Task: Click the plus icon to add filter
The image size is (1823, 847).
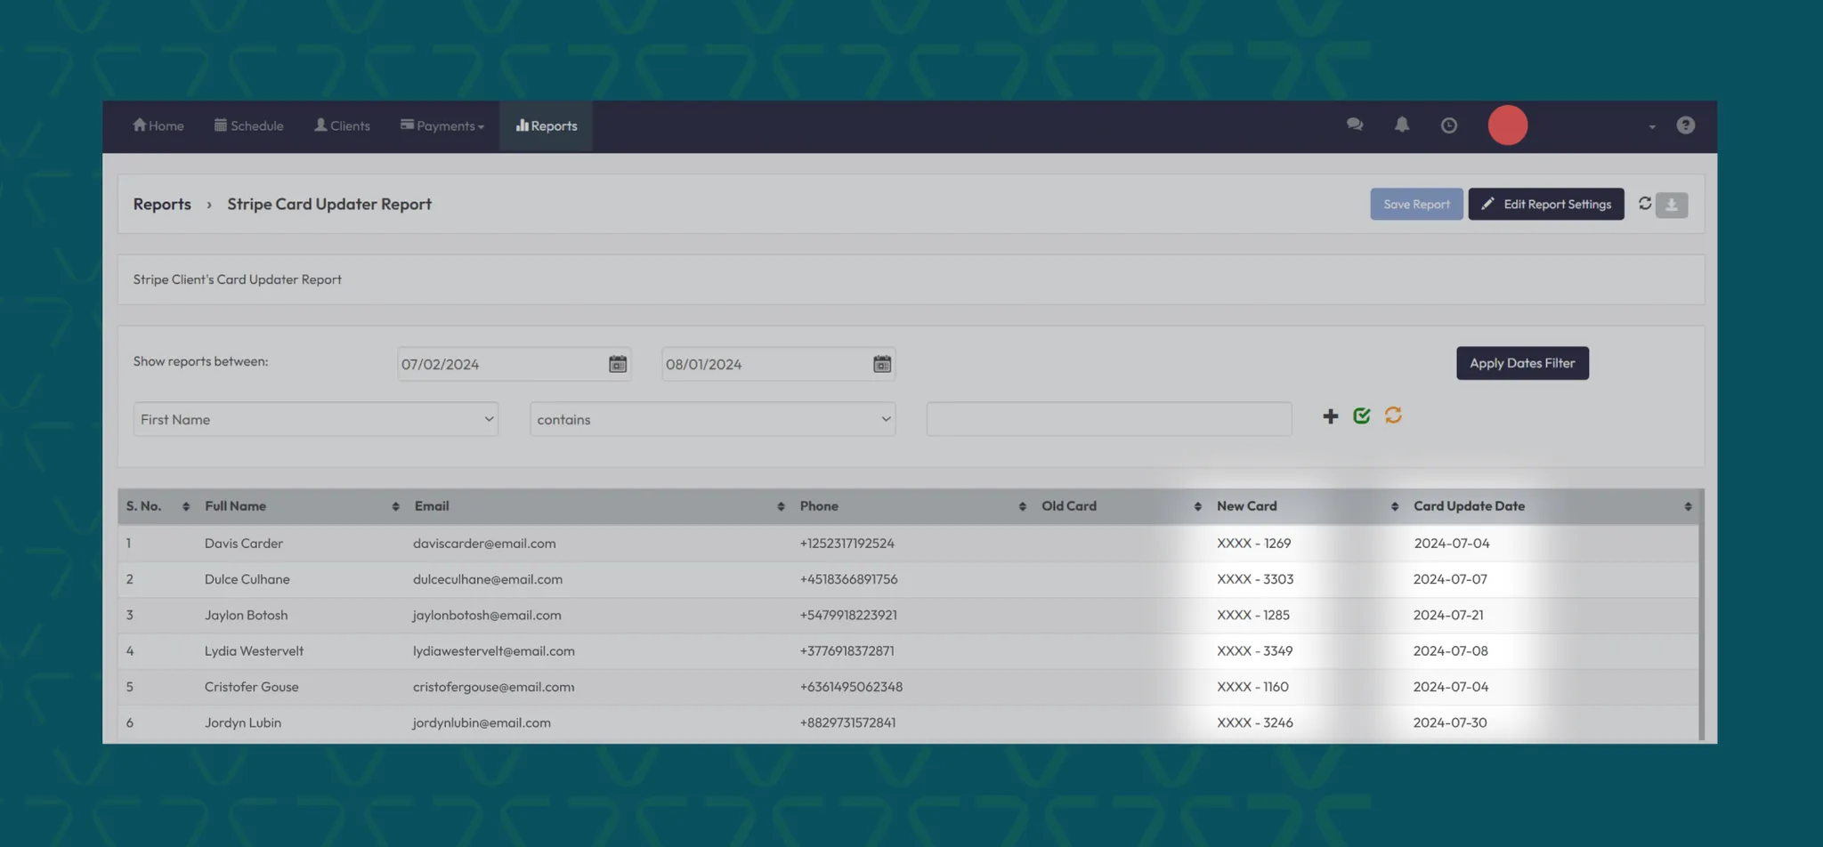Action: click(x=1330, y=416)
